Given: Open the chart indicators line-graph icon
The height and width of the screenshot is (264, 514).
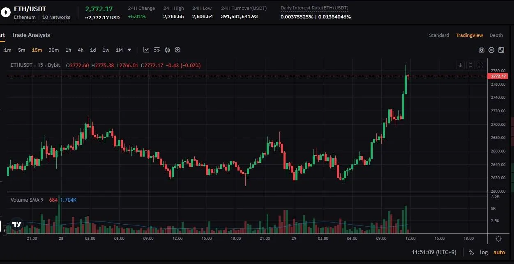Looking at the screenshot, I should (x=146, y=50).
